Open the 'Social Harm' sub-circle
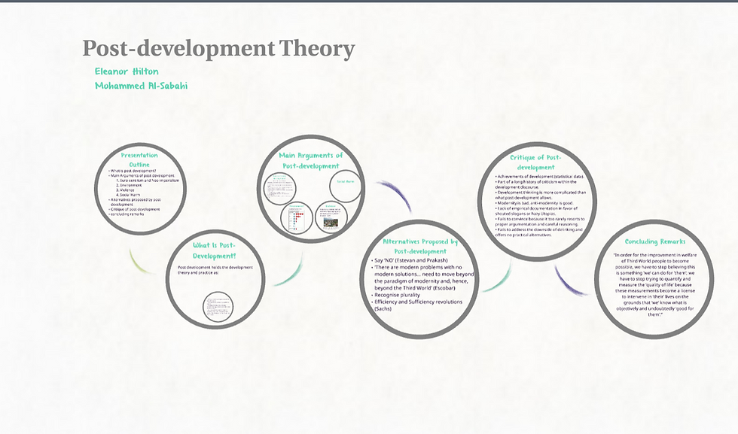 pos(346,187)
